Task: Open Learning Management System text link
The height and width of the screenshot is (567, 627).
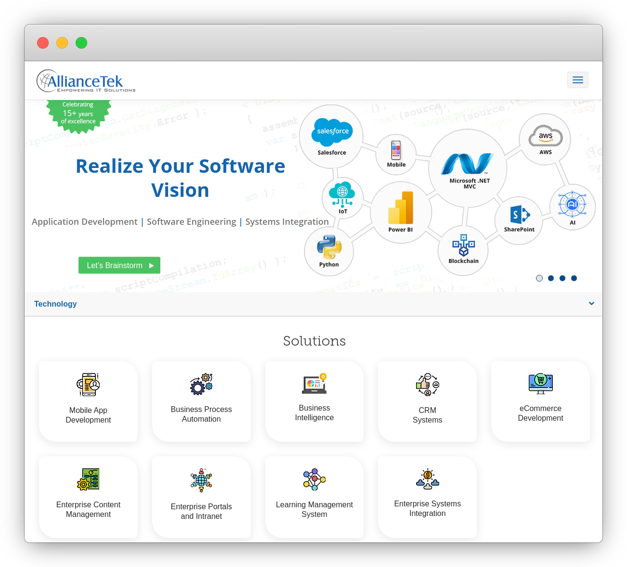Action: (x=314, y=509)
